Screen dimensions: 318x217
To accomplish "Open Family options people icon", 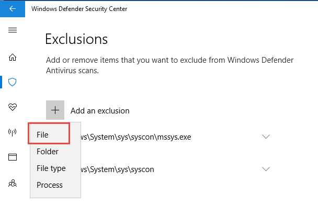I will pyautogui.click(x=13, y=183).
